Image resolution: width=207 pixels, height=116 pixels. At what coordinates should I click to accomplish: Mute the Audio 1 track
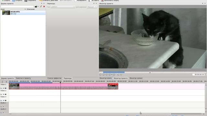[x=4, y=107]
